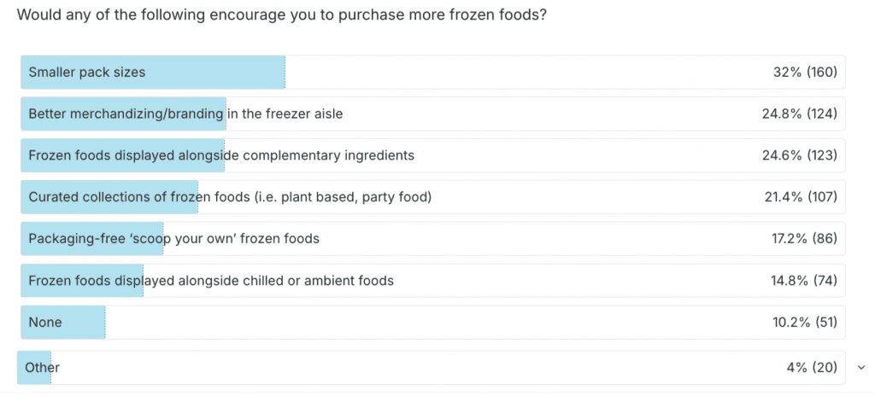
Task: Select the "Other" answer label
Action: tap(43, 368)
